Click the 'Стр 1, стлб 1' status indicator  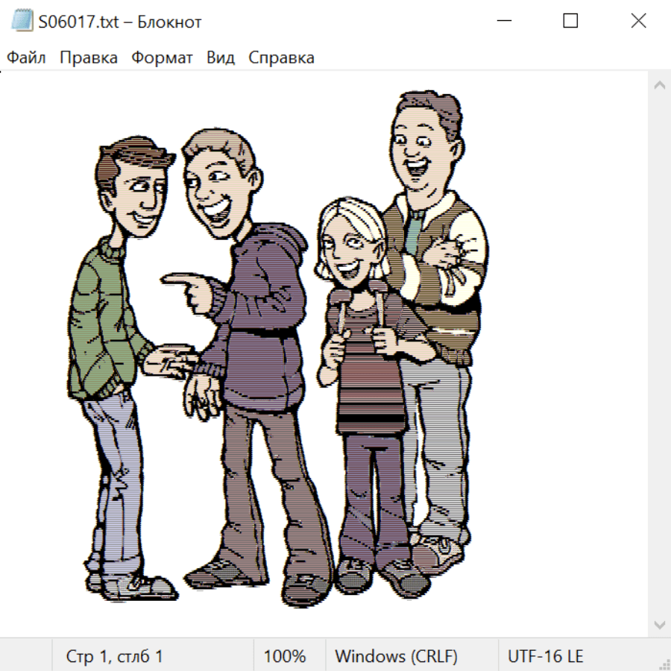114,656
